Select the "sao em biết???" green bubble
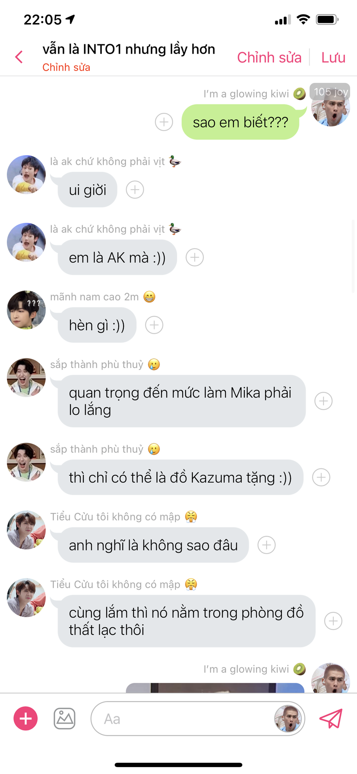357x774 pixels. pyautogui.click(x=241, y=122)
